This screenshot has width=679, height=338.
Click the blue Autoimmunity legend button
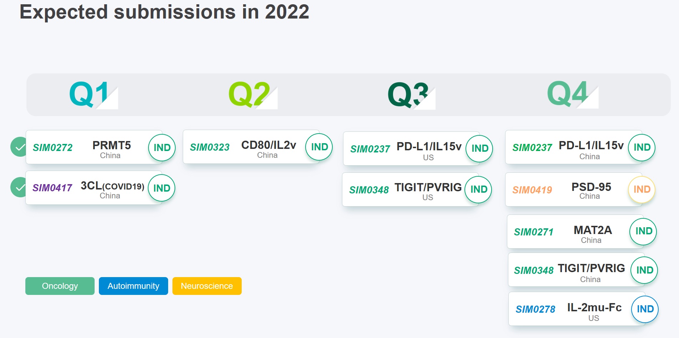pos(134,286)
